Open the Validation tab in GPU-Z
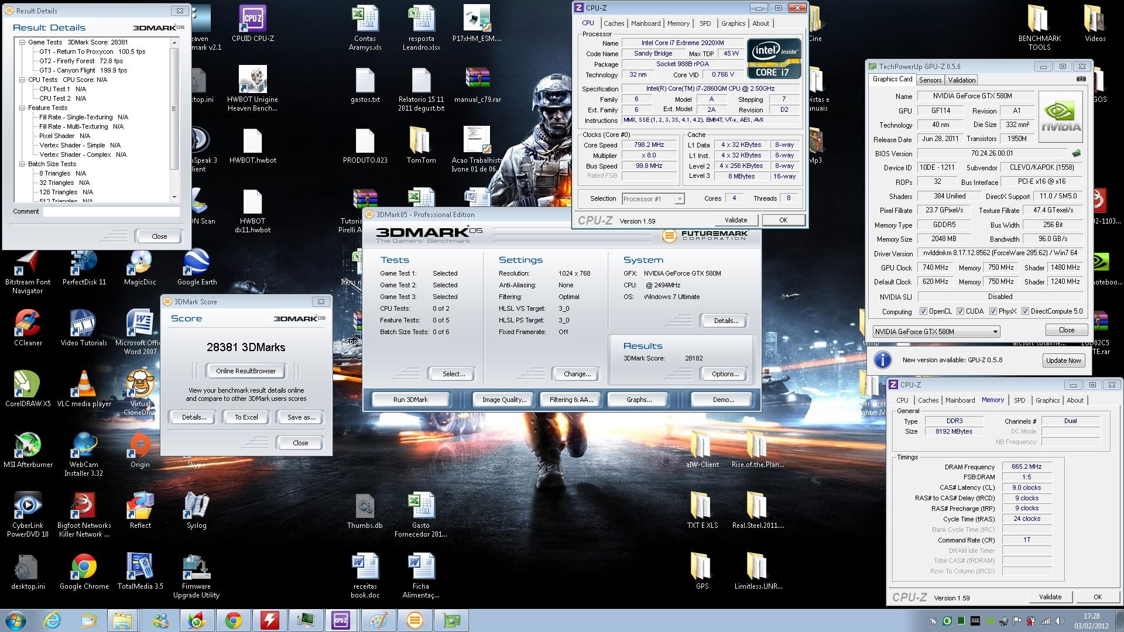1124x632 pixels. click(x=962, y=80)
